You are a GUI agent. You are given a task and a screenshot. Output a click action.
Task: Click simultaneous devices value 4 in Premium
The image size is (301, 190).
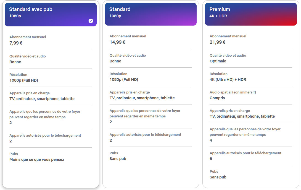(x=211, y=140)
